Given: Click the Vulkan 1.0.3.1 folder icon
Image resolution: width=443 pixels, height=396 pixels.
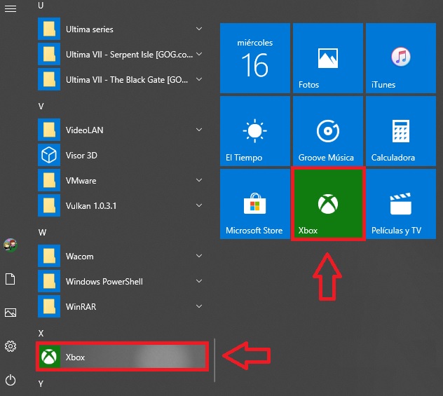Looking at the screenshot, I should click(x=49, y=205).
